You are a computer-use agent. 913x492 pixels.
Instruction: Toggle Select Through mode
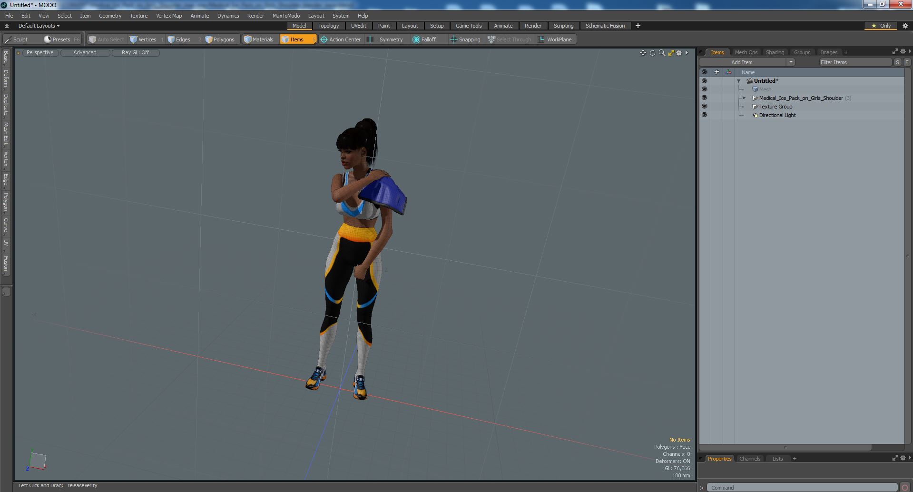point(510,39)
